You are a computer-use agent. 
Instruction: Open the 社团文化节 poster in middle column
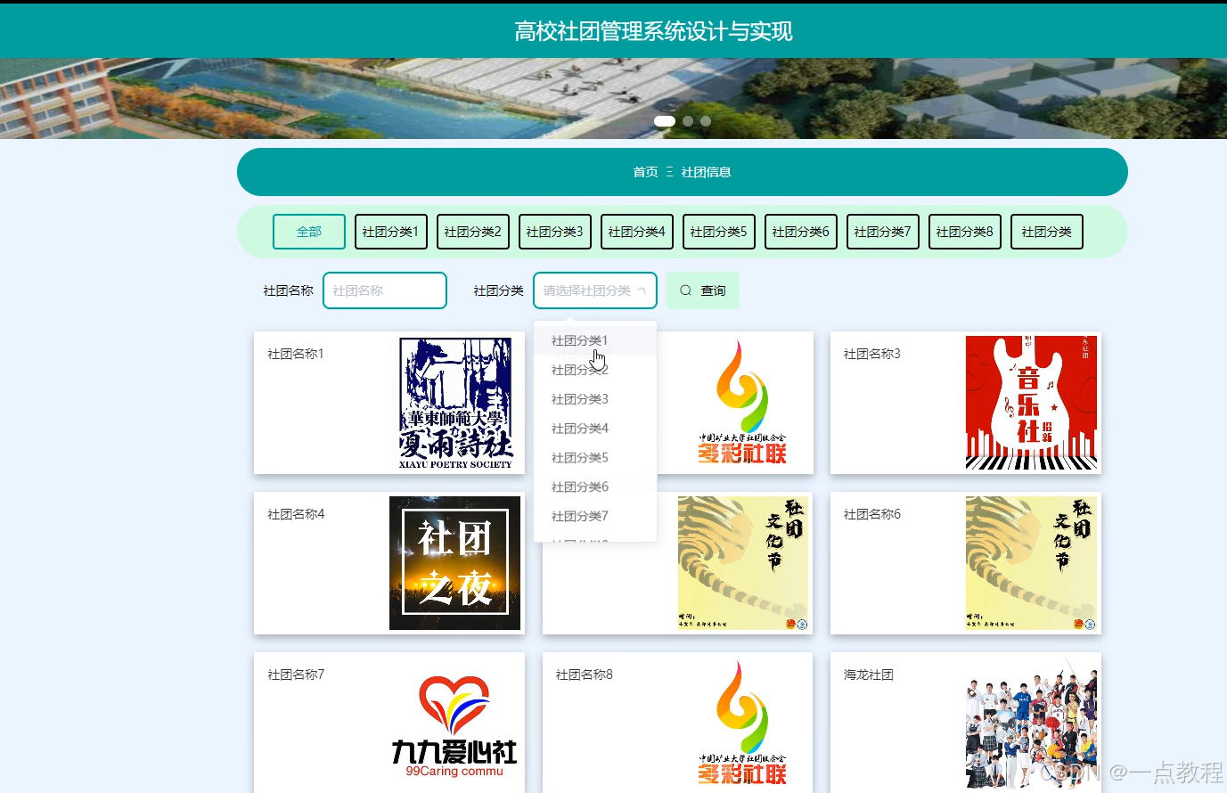(x=743, y=563)
